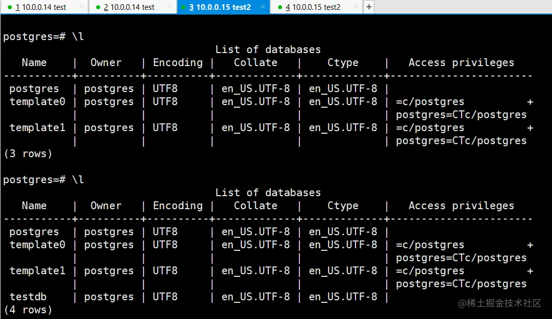The image size is (552, 319).
Task: Click the upper table's "Encoding" column header
Action: coord(178,62)
